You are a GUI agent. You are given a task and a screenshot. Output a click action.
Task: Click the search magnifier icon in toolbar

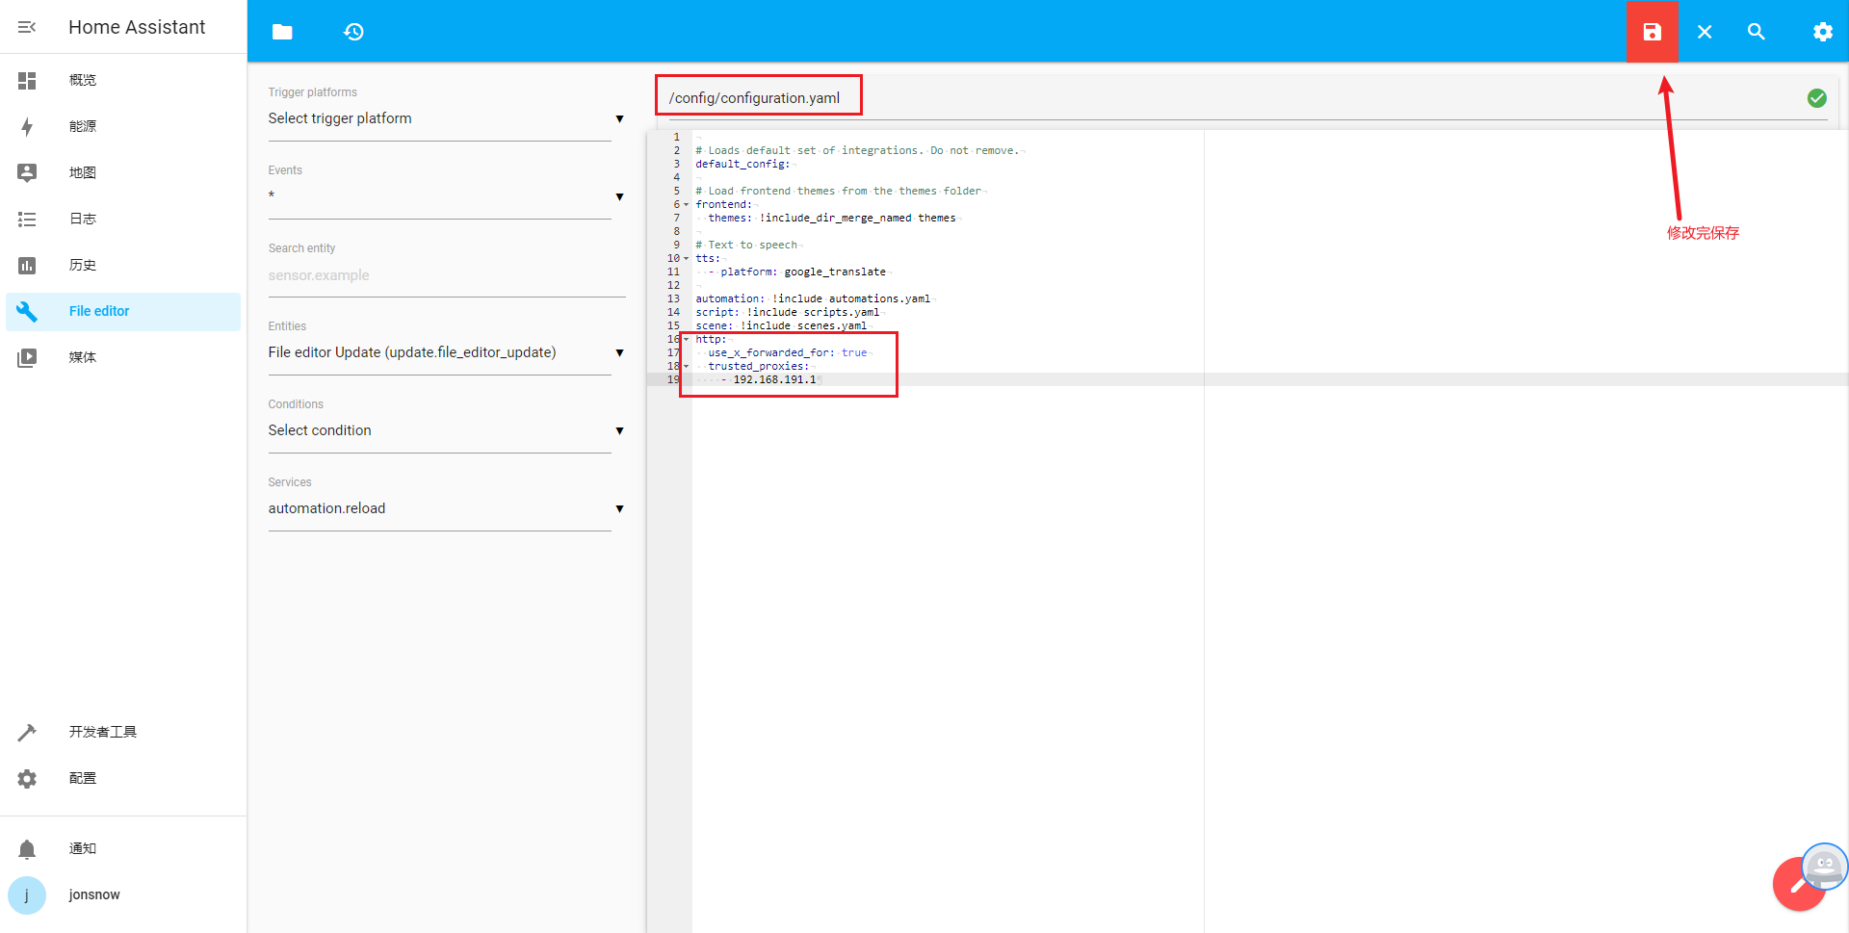tap(1756, 32)
